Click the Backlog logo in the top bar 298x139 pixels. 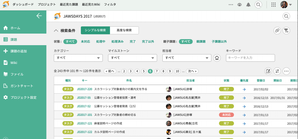tap(6, 4)
